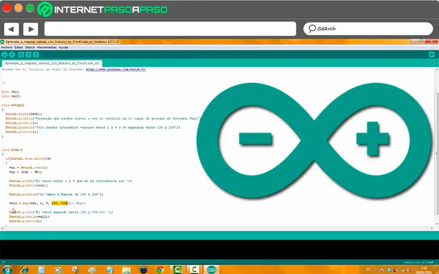
Task: Click the Upload arrow icon
Action: click(12, 54)
